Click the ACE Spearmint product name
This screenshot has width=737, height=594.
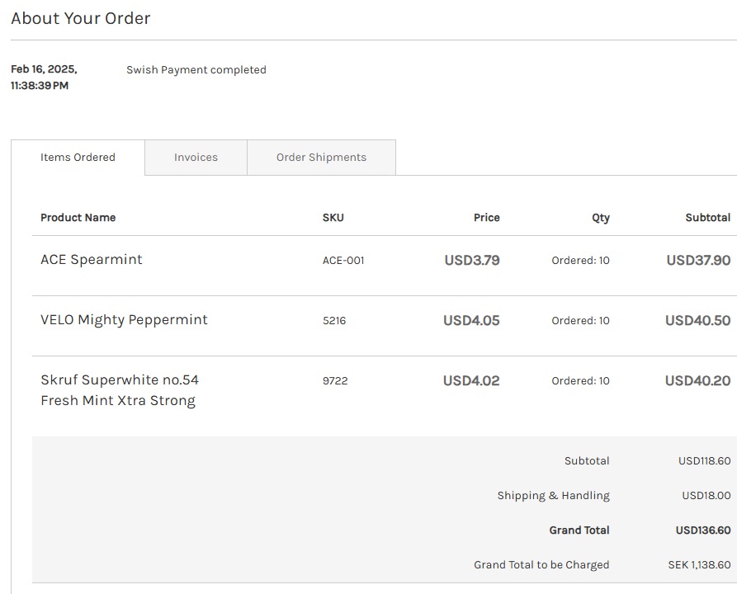tap(92, 260)
